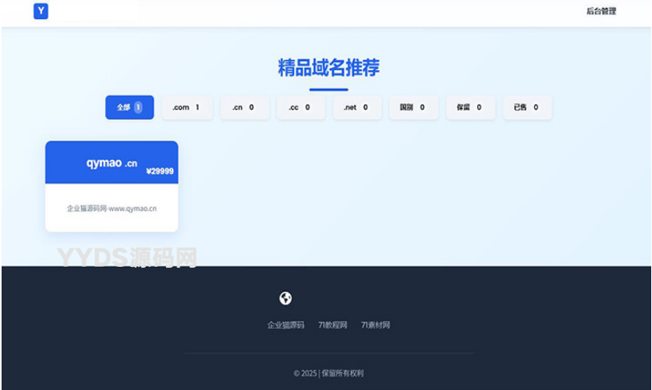Viewport: 652px width, 390px height.
Task: Select the 保留 filter tab
Action: click(470, 107)
